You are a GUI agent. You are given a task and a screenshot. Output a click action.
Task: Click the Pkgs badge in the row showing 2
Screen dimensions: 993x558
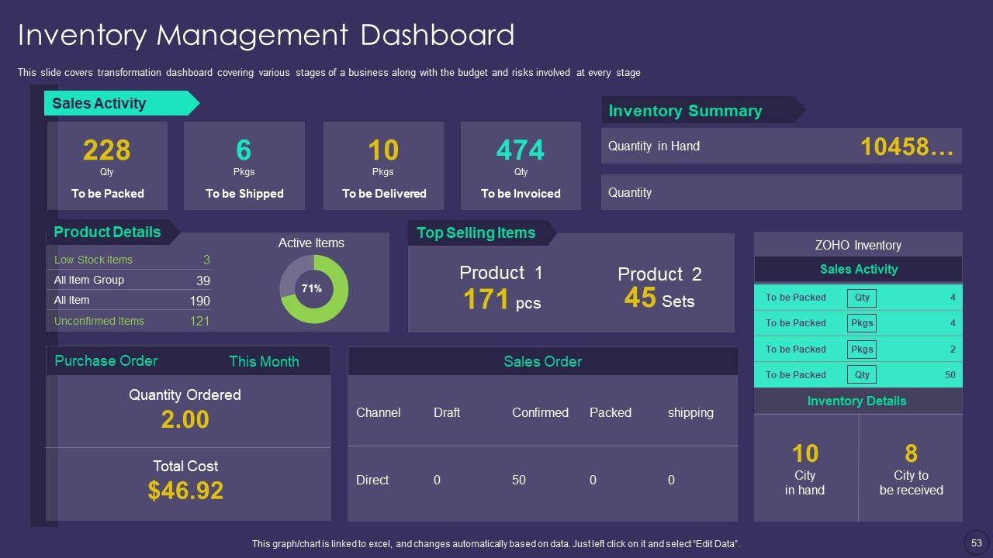pyautogui.click(x=862, y=350)
